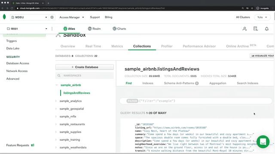Viewport: 275px width, 154px height.
Task: Open Triggers in the sidebar
Action: pos(12,41)
